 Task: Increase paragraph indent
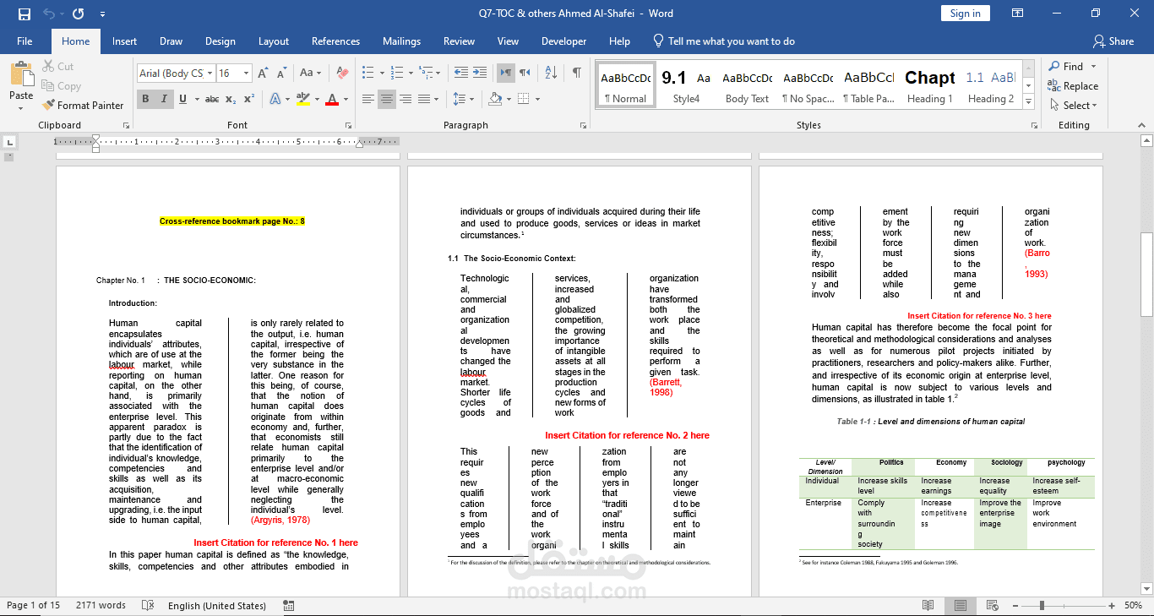click(480, 73)
